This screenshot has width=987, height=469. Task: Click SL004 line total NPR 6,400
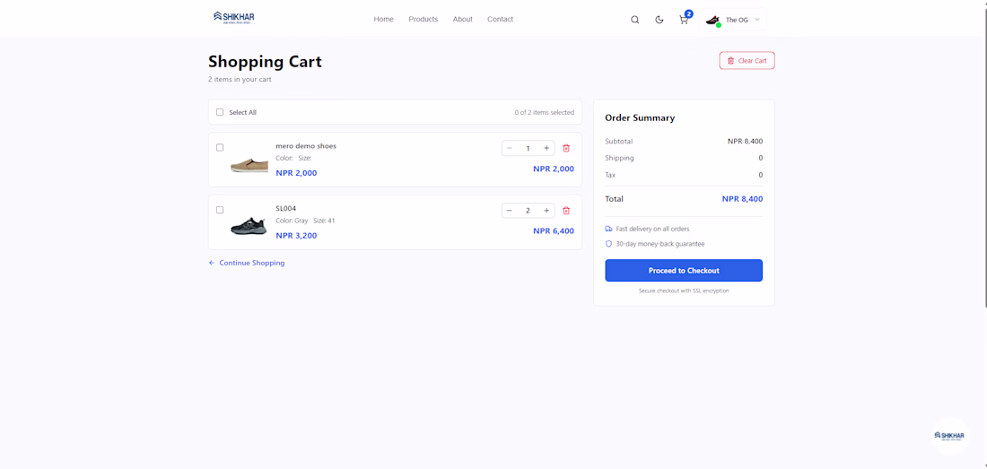tap(554, 230)
